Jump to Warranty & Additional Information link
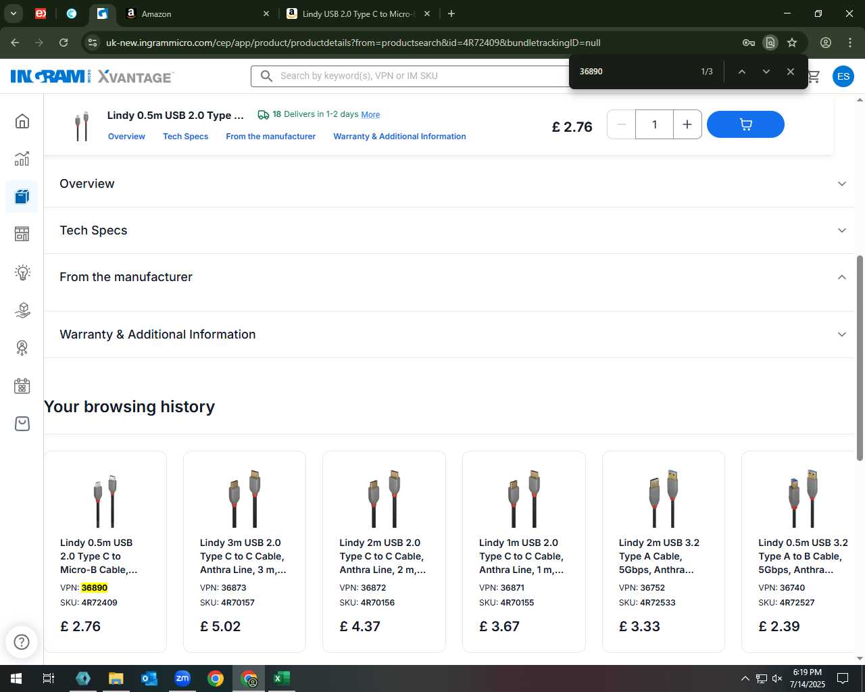This screenshot has width=865, height=692. 399,137
